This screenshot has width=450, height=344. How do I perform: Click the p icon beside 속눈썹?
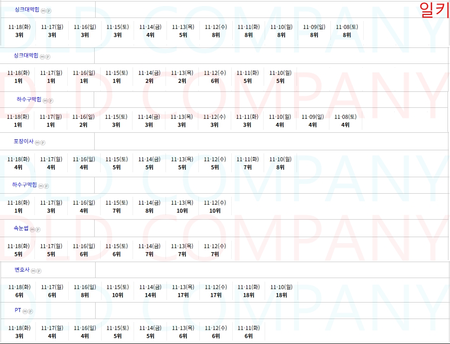point(38,230)
